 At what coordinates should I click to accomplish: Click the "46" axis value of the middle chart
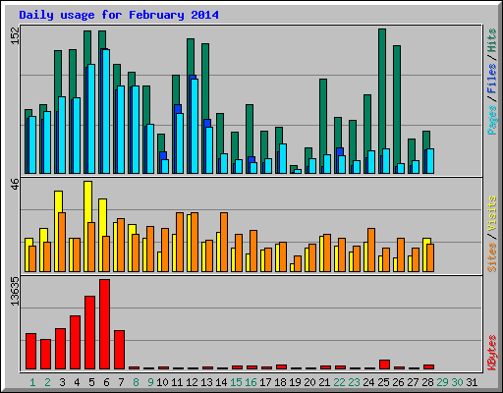(x=15, y=184)
